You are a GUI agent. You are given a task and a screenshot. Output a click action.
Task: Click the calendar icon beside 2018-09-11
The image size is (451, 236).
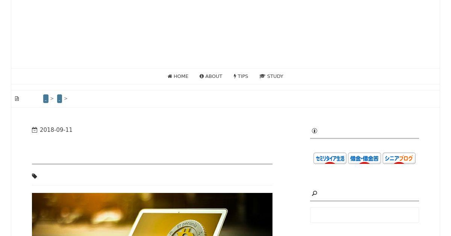[x=35, y=130]
